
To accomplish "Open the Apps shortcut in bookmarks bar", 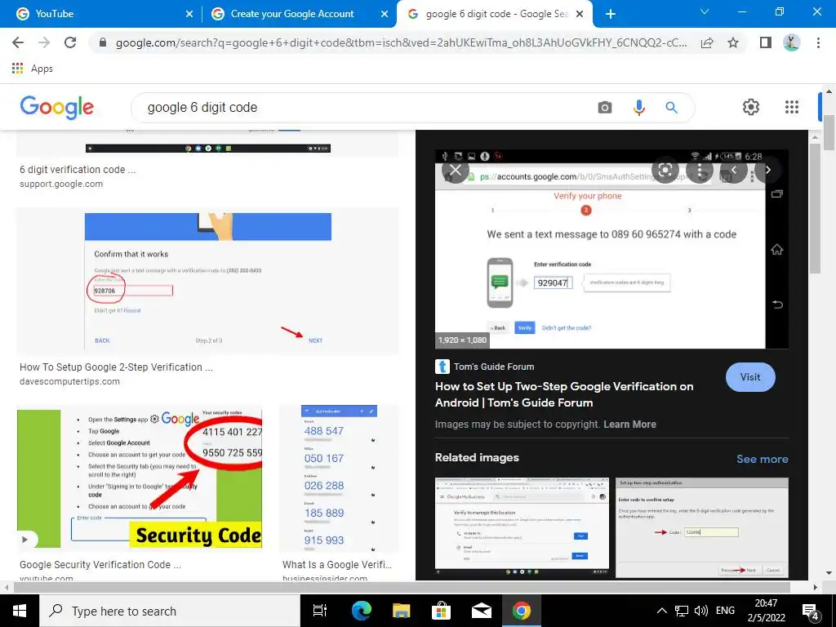I will [33, 69].
